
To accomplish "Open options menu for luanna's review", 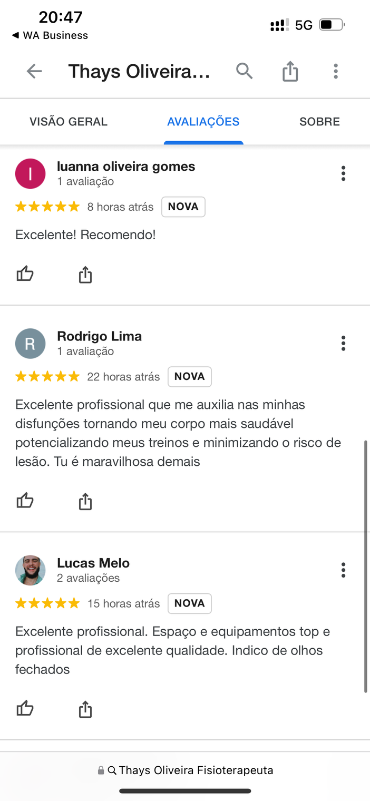I will coord(343,173).
